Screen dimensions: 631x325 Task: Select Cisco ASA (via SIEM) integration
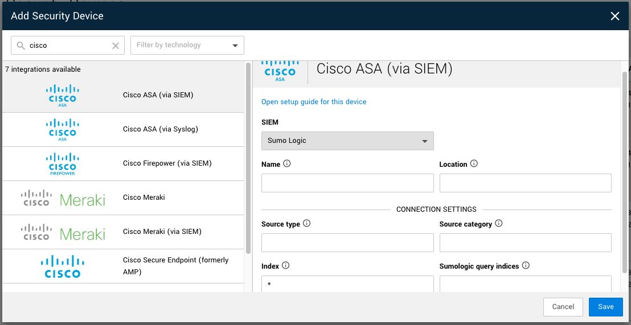tap(123, 95)
